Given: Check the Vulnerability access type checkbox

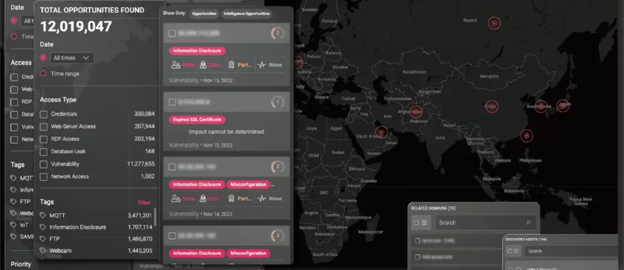Looking at the screenshot, I should coord(43,164).
